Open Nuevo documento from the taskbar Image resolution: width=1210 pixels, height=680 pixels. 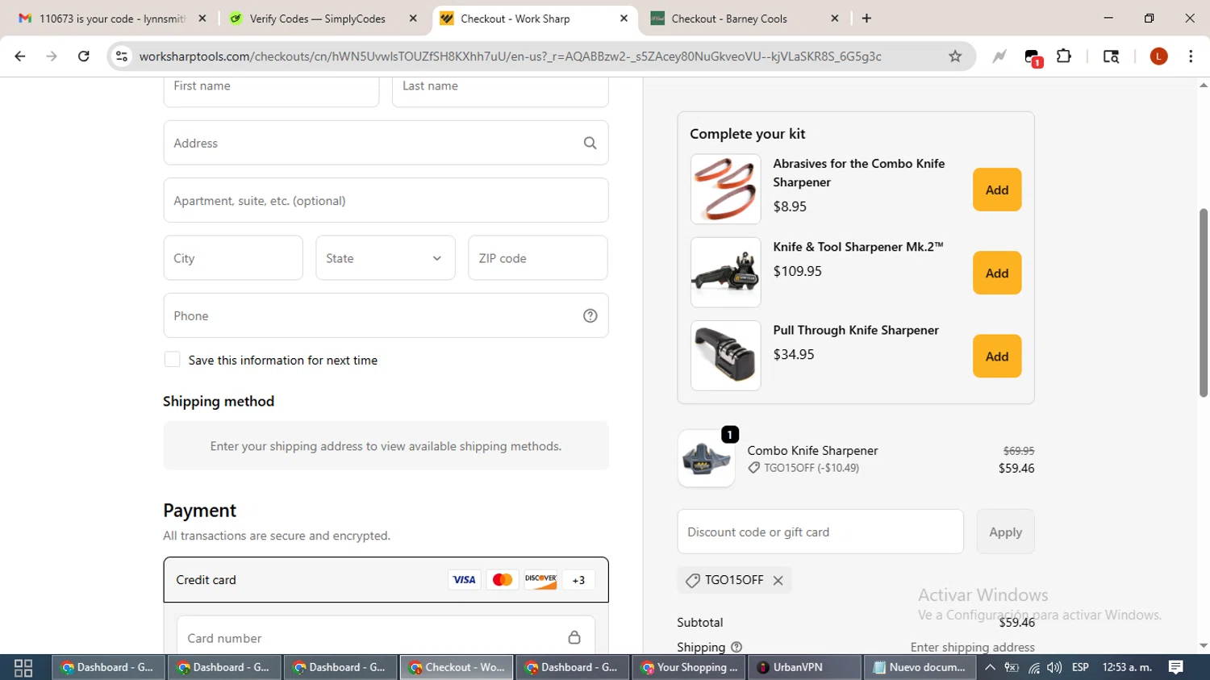click(x=920, y=667)
